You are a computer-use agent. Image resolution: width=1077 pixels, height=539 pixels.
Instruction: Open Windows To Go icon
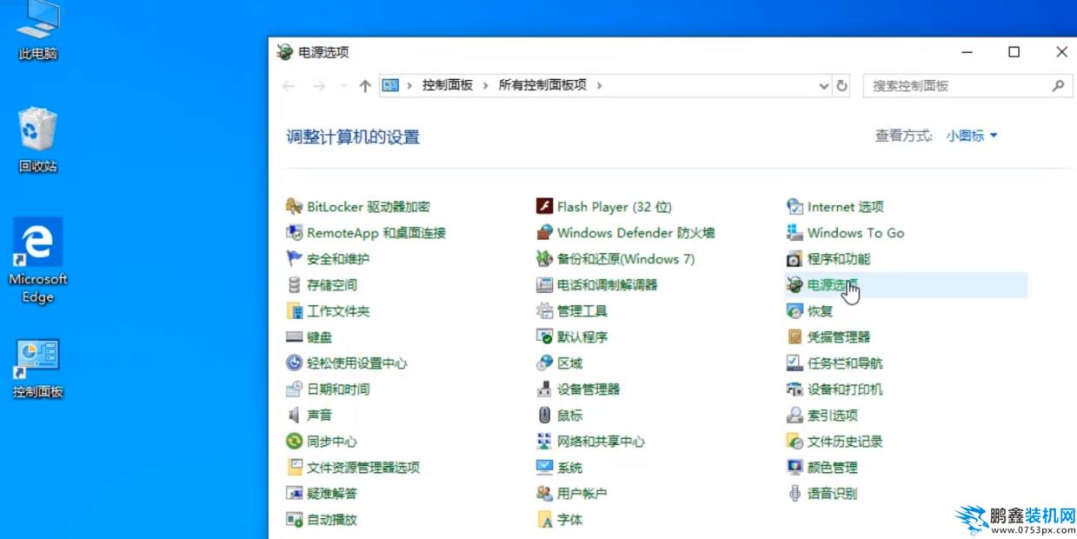(x=794, y=233)
